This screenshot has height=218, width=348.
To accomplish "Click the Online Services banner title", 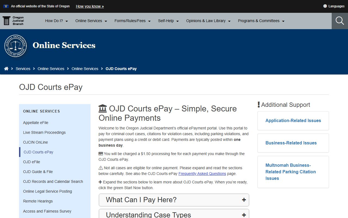I will point(64,45).
